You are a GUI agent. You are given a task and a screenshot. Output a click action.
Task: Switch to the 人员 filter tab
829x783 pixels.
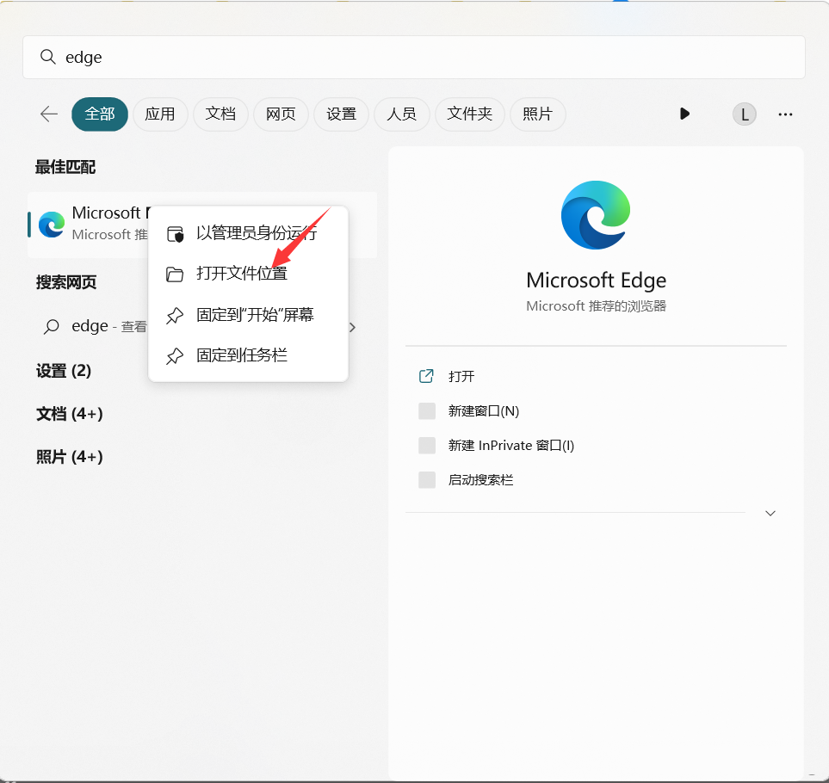tap(402, 114)
